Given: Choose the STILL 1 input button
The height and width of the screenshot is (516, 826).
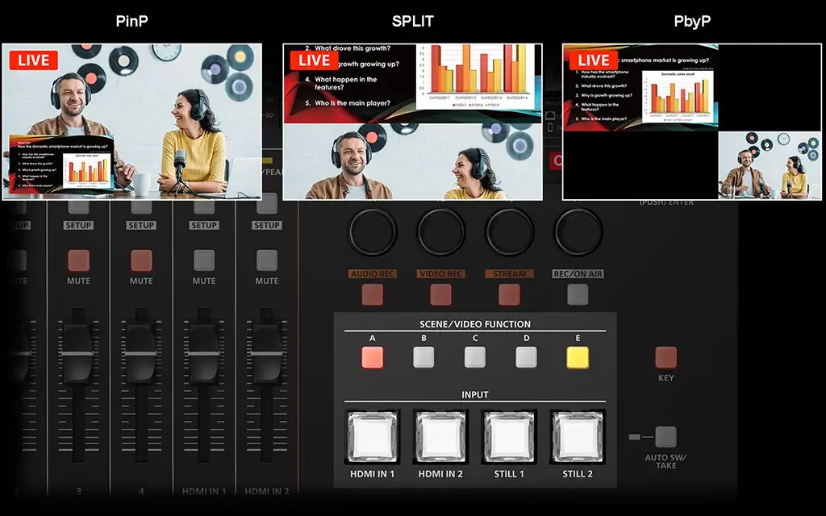Looking at the screenshot, I should [x=510, y=436].
